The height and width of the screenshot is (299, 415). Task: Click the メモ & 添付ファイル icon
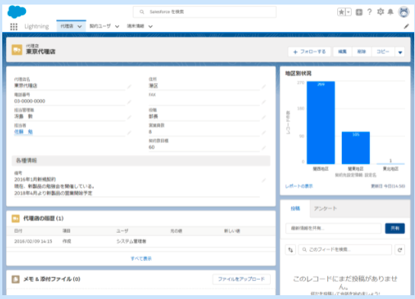pyautogui.click(x=15, y=279)
